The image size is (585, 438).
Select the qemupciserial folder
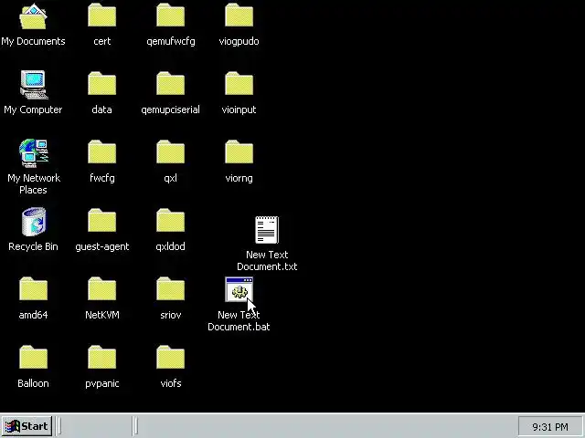pyautogui.click(x=171, y=84)
